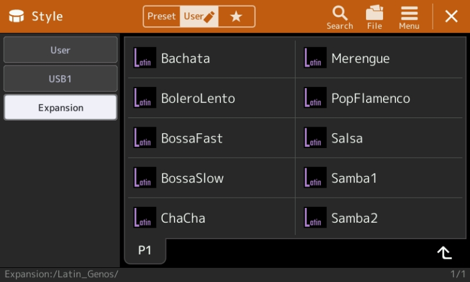Click the Latin icon beside Salsa
Screen dimensions: 470x282
[x=315, y=138]
